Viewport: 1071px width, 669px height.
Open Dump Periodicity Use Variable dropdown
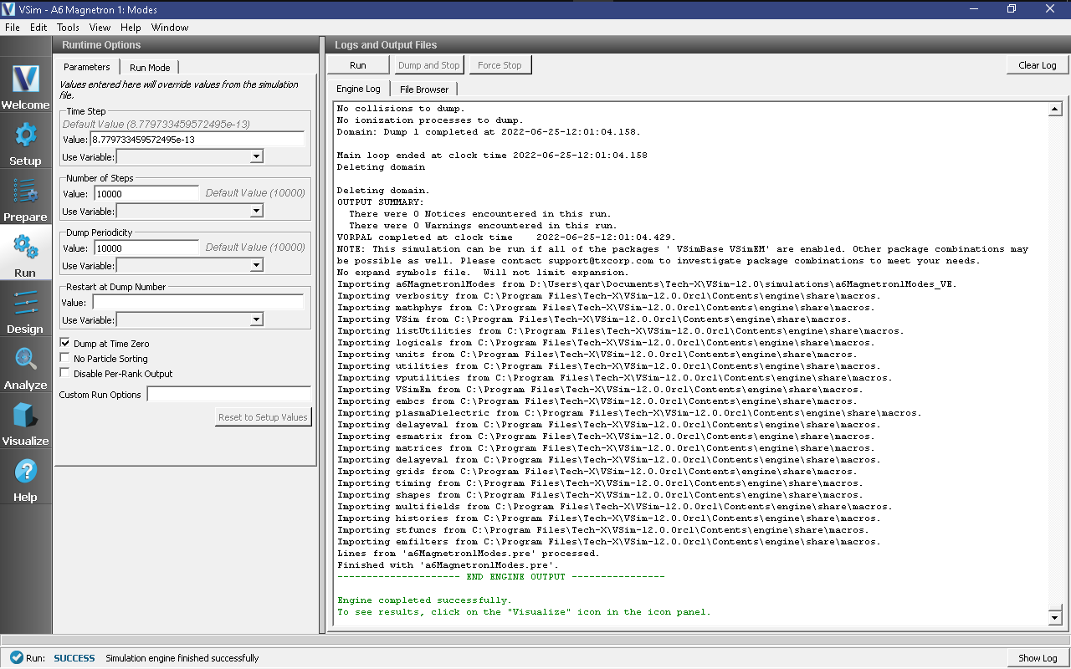point(190,266)
